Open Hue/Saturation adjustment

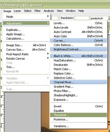coord(79,60)
